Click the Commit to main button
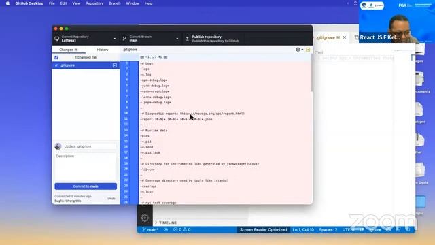The height and width of the screenshot is (245, 435). click(x=86, y=186)
